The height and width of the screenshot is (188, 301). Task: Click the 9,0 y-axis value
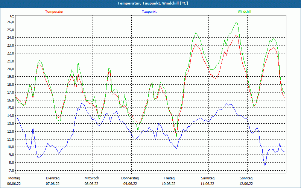[12, 155]
